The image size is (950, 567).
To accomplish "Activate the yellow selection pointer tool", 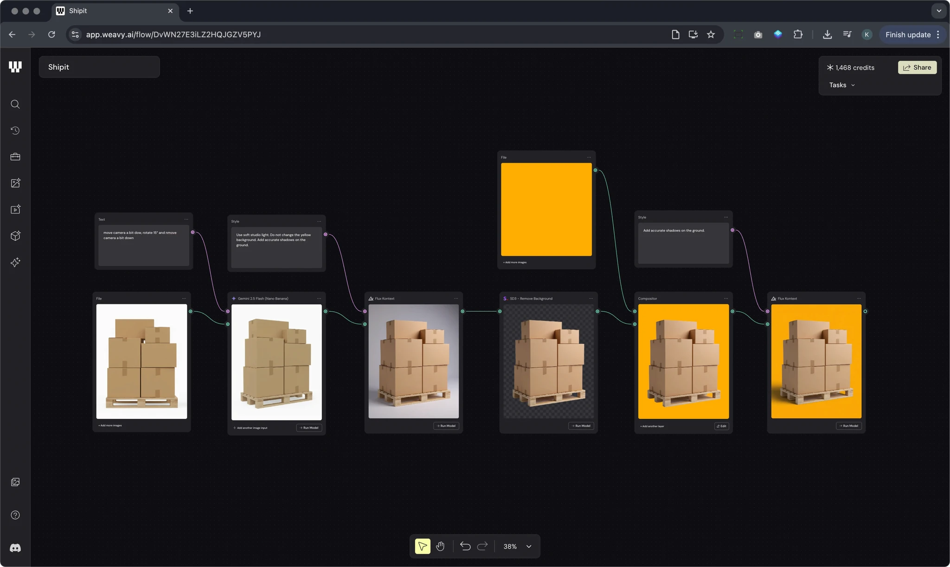I will coord(422,547).
